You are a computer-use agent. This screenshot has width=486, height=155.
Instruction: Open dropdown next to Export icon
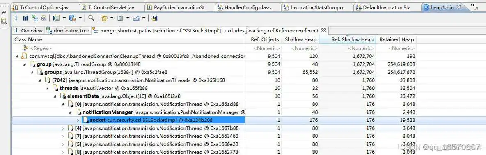(144, 18)
